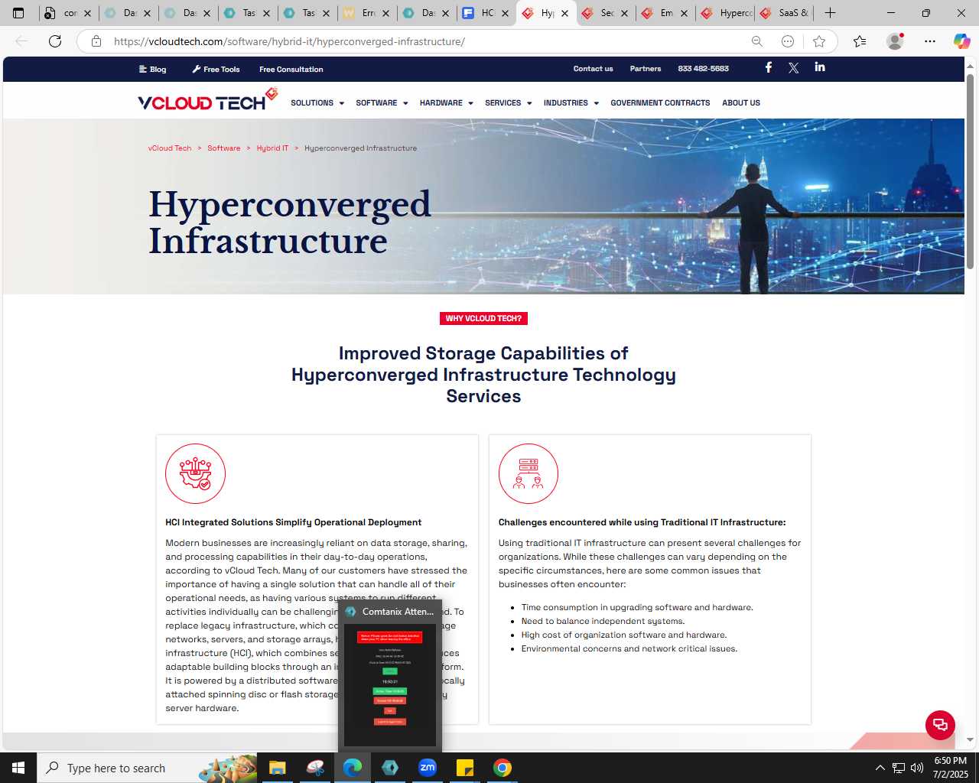Open Edge Settings and more menu

(930, 41)
